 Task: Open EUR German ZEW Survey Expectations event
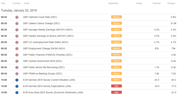coord(47,86)
